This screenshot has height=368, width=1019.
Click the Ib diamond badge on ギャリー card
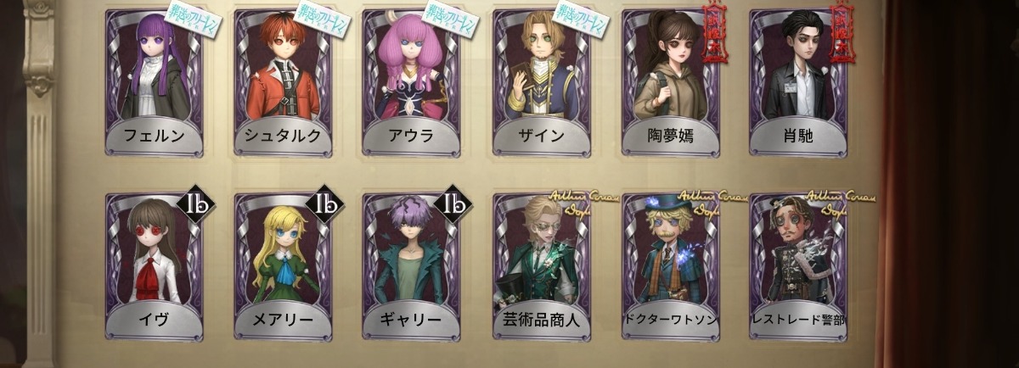pyautogui.click(x=453, y=204)
